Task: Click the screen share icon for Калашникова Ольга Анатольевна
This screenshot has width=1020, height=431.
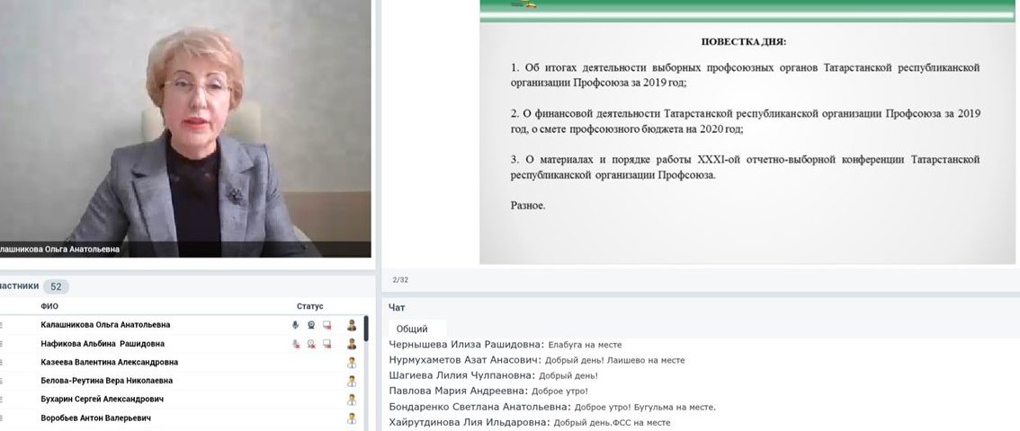Action: click(x=327, y=325)
